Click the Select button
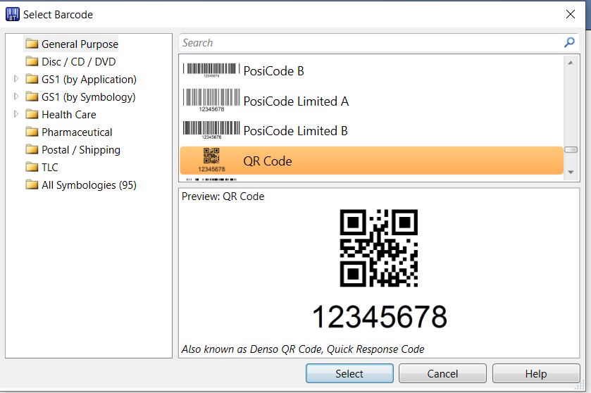 tap(349, 373)
